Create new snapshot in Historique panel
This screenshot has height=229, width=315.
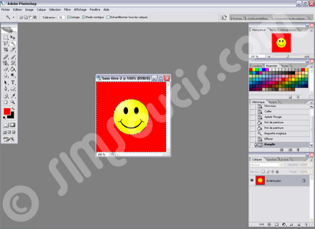point(290,150)
